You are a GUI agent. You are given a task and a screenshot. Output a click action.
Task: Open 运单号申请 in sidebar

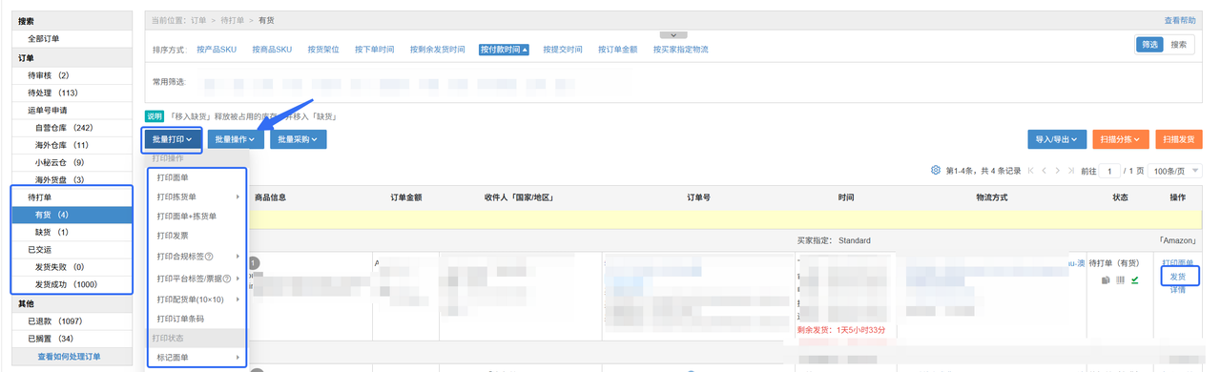[72, 110]
